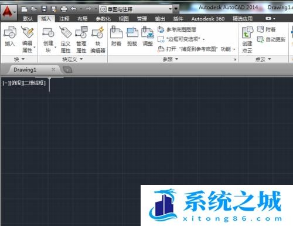
Task: Open the 注释 ribbon tab
Action: (64, 19)
